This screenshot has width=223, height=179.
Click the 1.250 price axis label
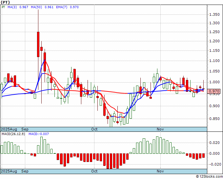coord(214,32)
